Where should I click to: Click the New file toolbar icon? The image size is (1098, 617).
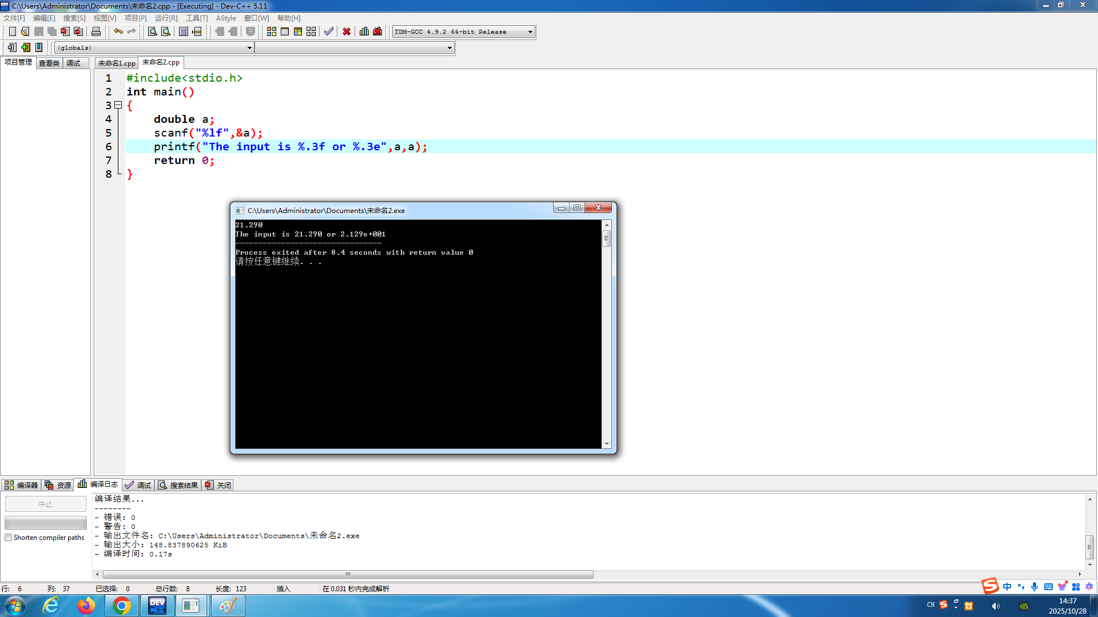pyautogui.click(x=12, y=31)
